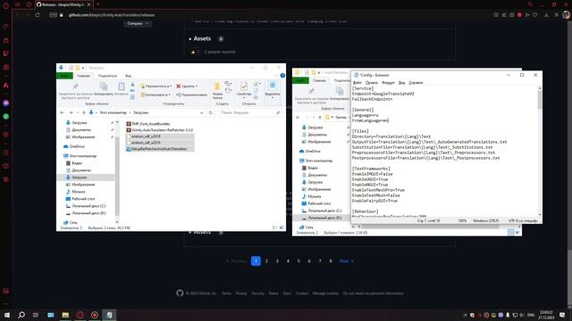This screenshot has width=572, height=321.
Task: Click the Endpoint=GoogleTranslateV2 line
Action: click(x=383, y=94)
